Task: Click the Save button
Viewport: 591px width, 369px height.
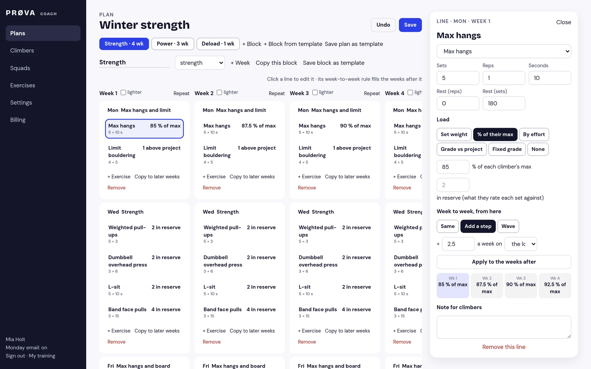Action: click(410, 25)
